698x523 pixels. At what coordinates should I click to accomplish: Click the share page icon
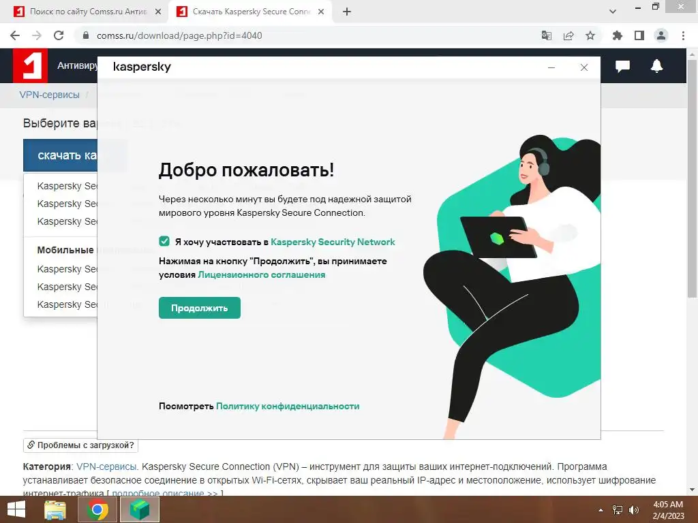[568, 35]
